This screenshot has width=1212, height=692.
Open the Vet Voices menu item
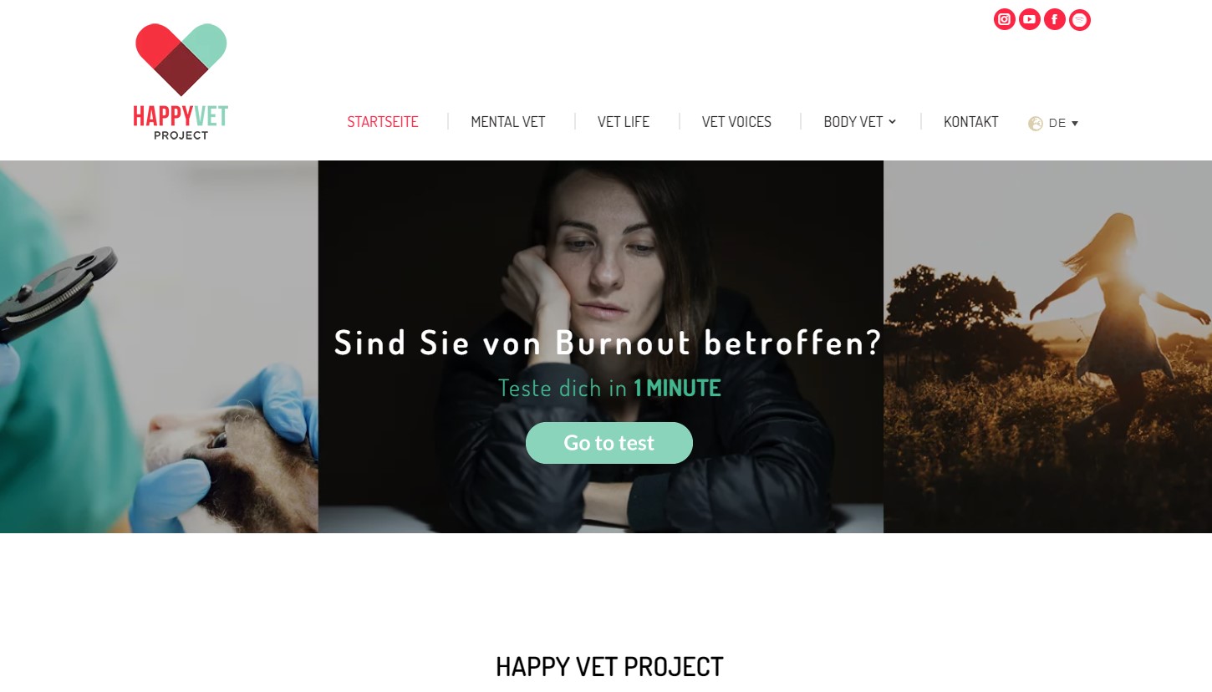(x=736, y=122)
